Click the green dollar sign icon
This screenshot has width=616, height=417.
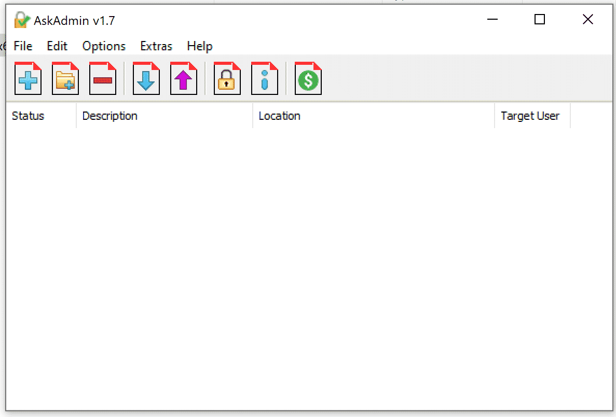click(308, 79)
